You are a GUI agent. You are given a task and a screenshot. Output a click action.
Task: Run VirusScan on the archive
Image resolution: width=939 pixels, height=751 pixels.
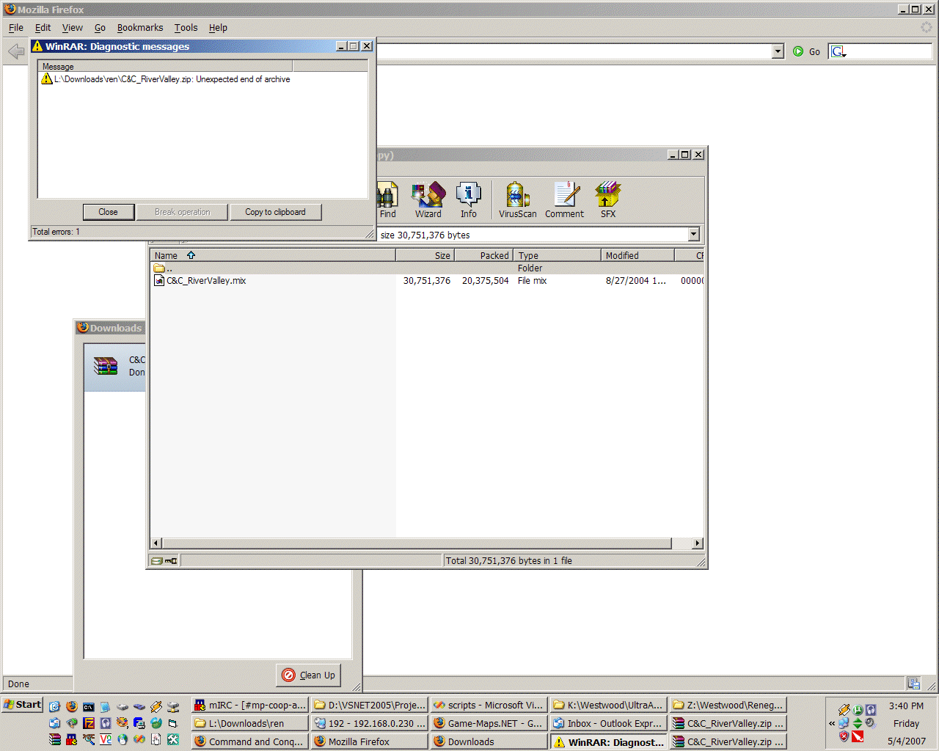point(517,200)
